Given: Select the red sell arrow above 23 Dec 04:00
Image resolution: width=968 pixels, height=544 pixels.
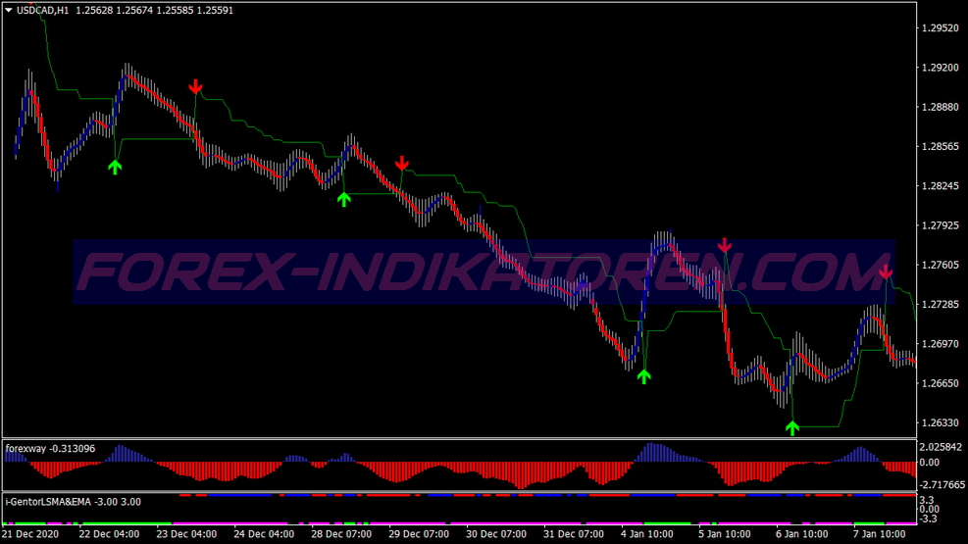Looking at the screenshot, I should 196,86.
